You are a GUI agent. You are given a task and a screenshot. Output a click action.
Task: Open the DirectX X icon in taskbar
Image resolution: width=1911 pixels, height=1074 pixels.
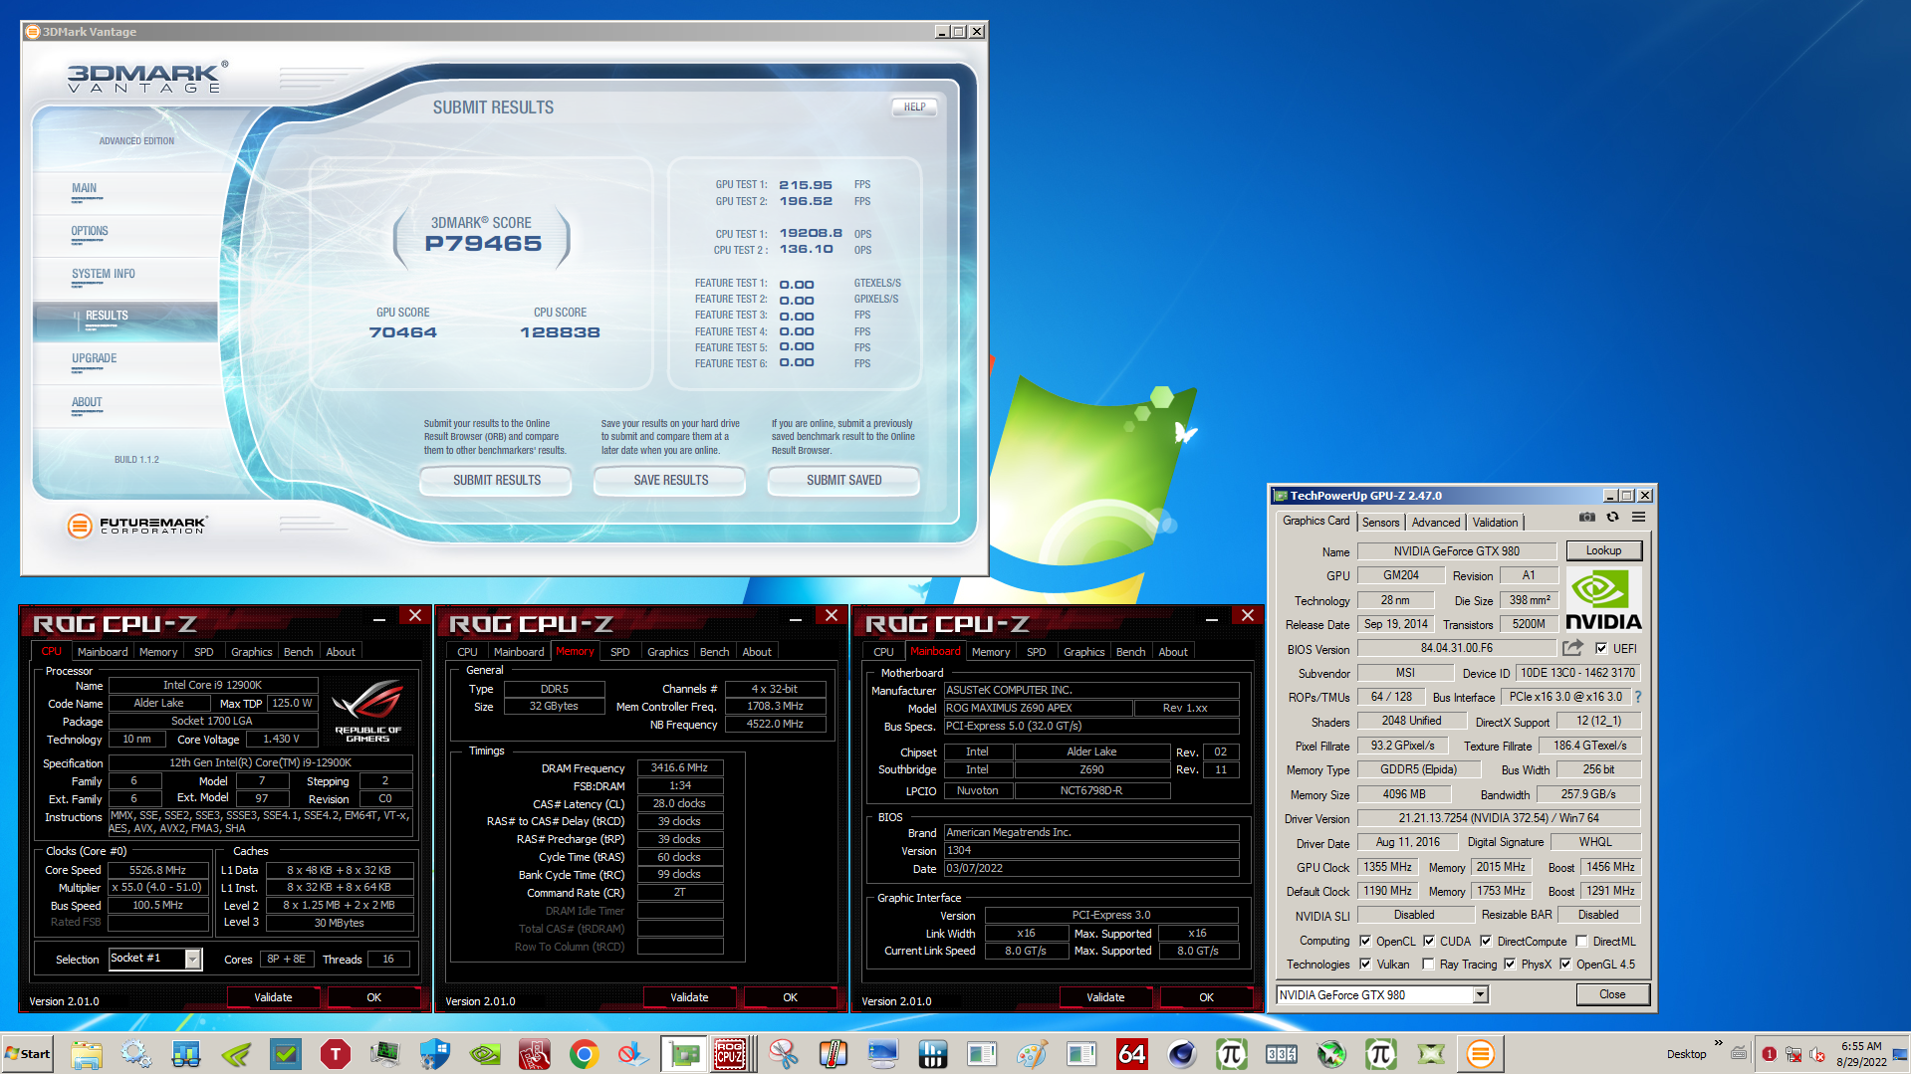tap(1431, 1054)
